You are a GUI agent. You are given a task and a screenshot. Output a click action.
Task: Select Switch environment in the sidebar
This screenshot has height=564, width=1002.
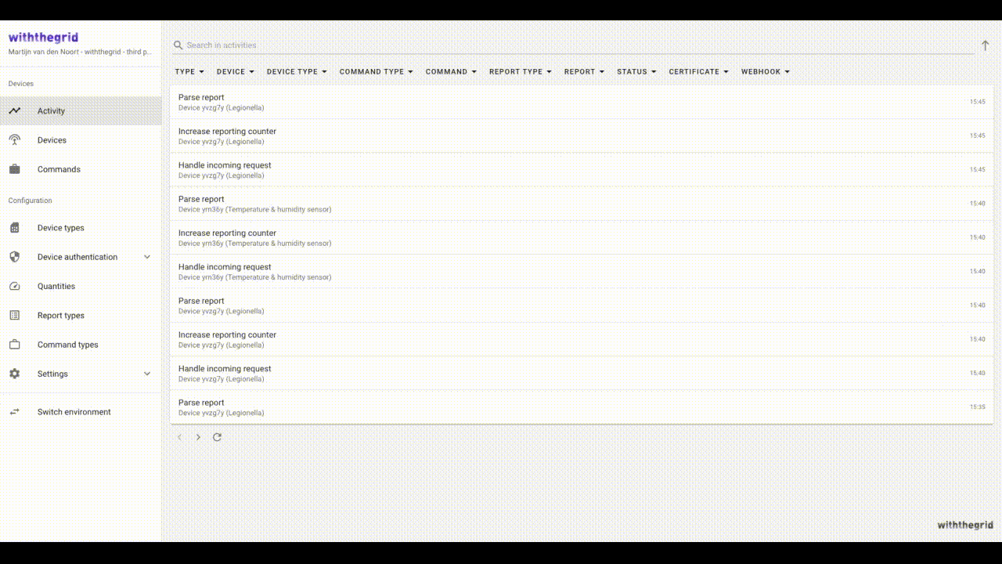pyautogui.click(x=74, y=412)
